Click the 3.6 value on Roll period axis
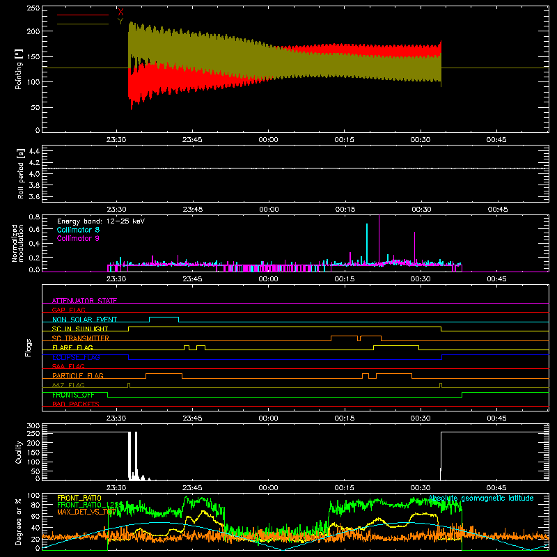Screen dimensions: 557x557 (34, 197)
